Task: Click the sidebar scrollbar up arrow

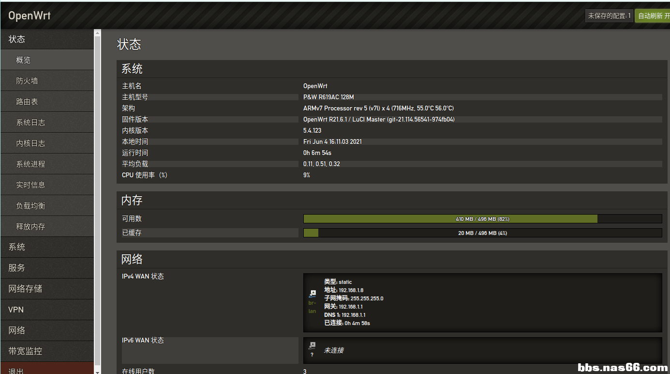Action: tap(97, 33)
